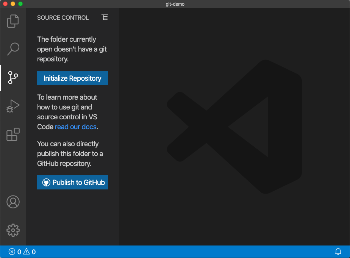The height and width of the screenshot is (258, 350).
Task: Open the Accounts menu icon
Action: pos(13,202)
